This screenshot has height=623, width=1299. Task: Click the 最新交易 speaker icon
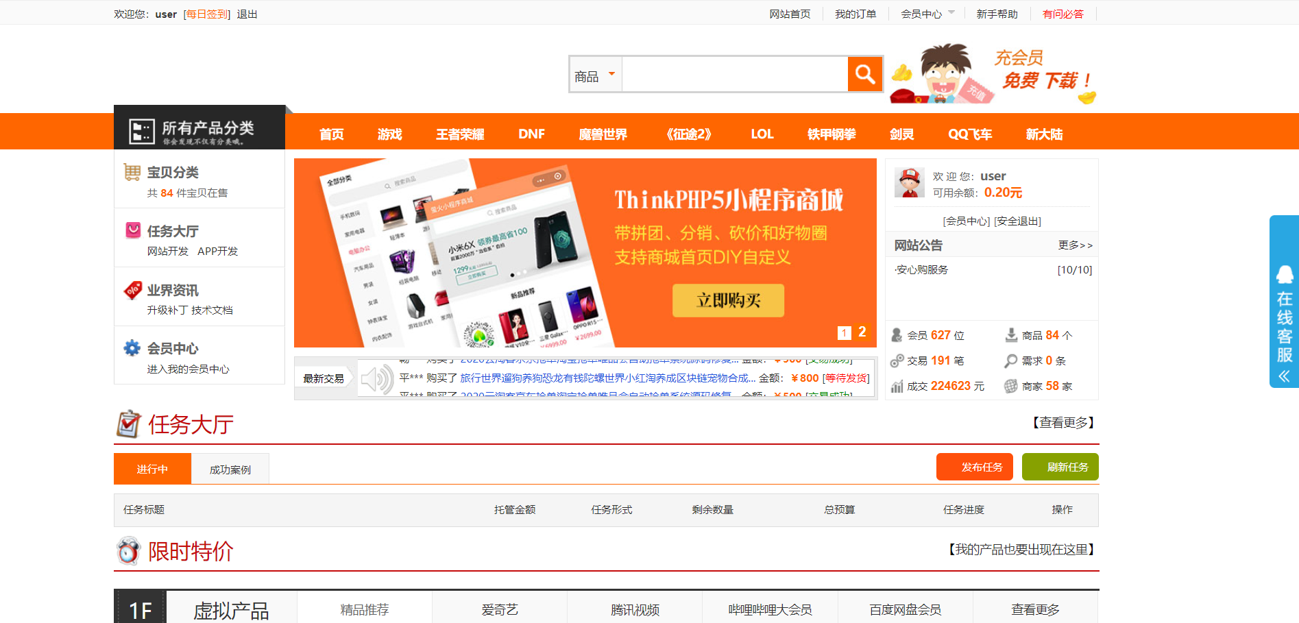click(376, 378)
